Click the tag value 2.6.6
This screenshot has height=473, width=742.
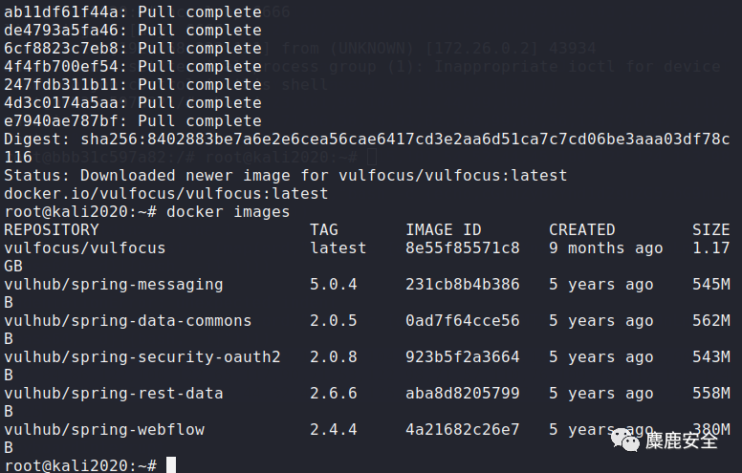coord(334,394)
